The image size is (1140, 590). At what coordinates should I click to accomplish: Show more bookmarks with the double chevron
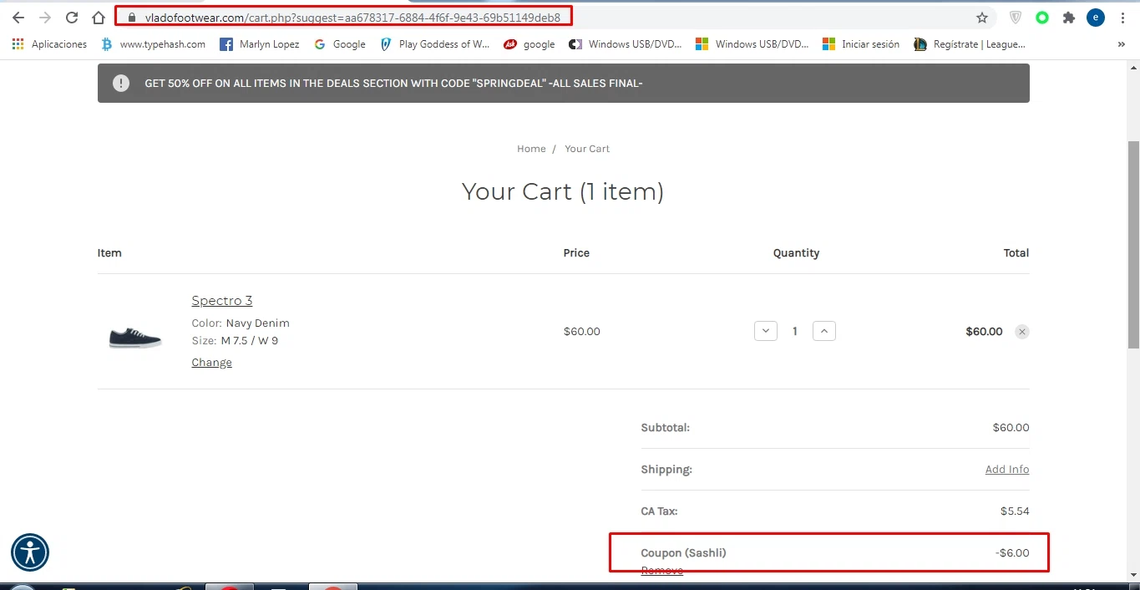[x=1121, y=44]
